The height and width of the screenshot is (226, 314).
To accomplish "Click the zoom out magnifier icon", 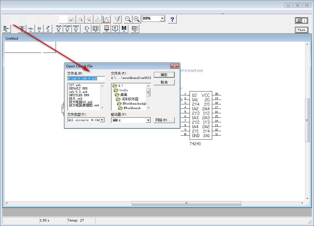I will point(128,19).
